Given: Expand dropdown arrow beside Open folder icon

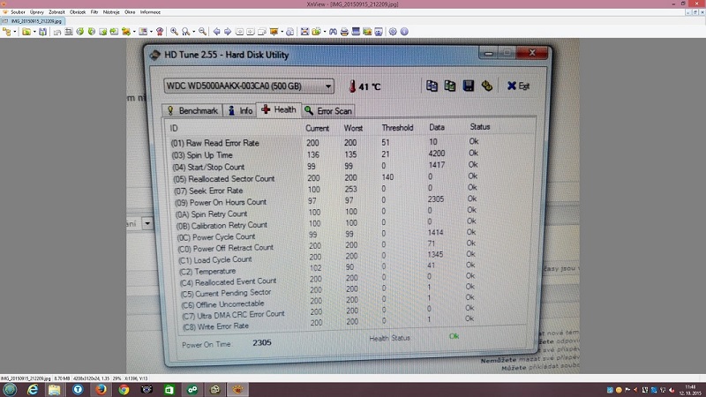Looking at the screenshot, I should (x=34, y=32).
